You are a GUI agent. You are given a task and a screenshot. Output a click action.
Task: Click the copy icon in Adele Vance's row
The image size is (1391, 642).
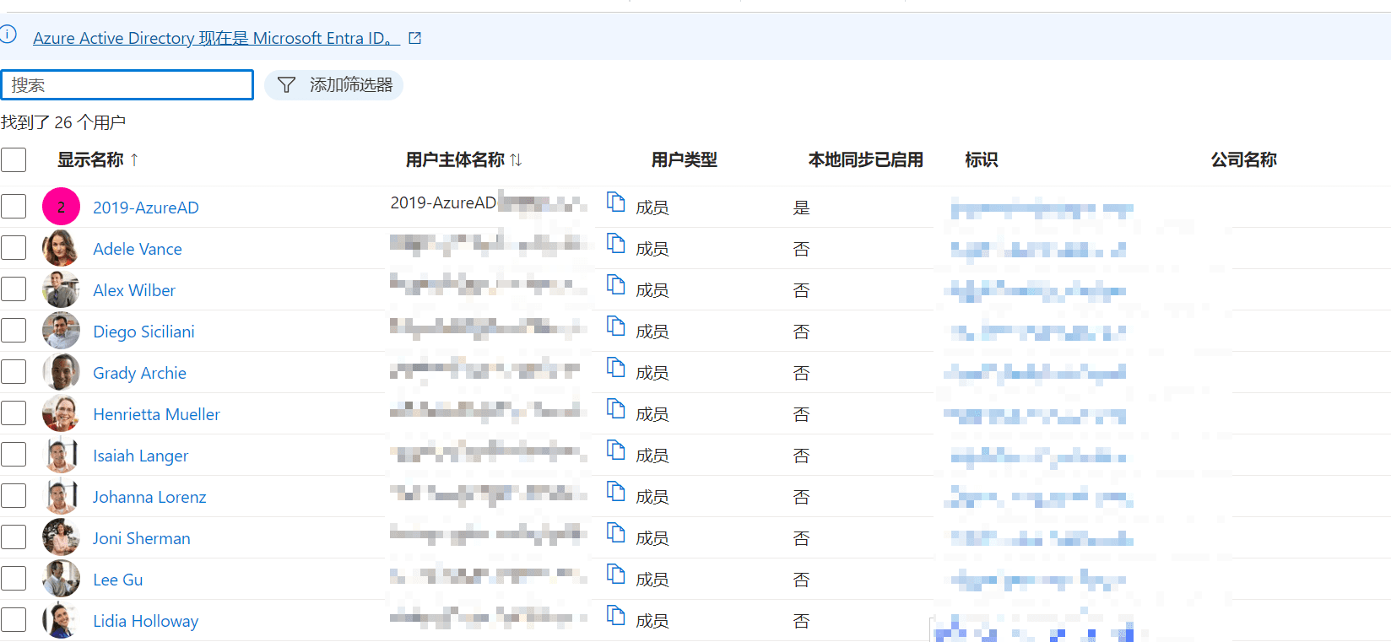(616, 245)
